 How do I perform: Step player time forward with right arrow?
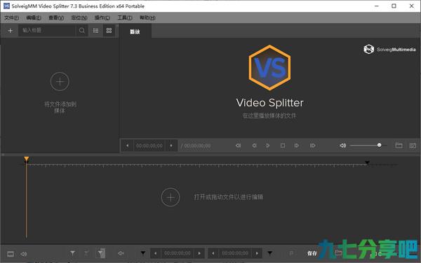pyautogui.click(x=171, y=145)
